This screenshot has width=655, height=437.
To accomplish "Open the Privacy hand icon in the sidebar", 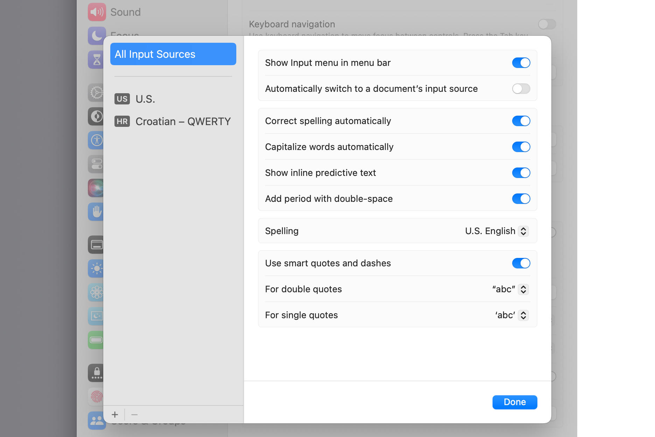I will (95, 212).
